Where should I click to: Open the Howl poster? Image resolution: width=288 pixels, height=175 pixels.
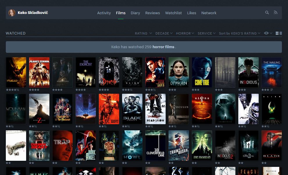(x=132, y=146)
